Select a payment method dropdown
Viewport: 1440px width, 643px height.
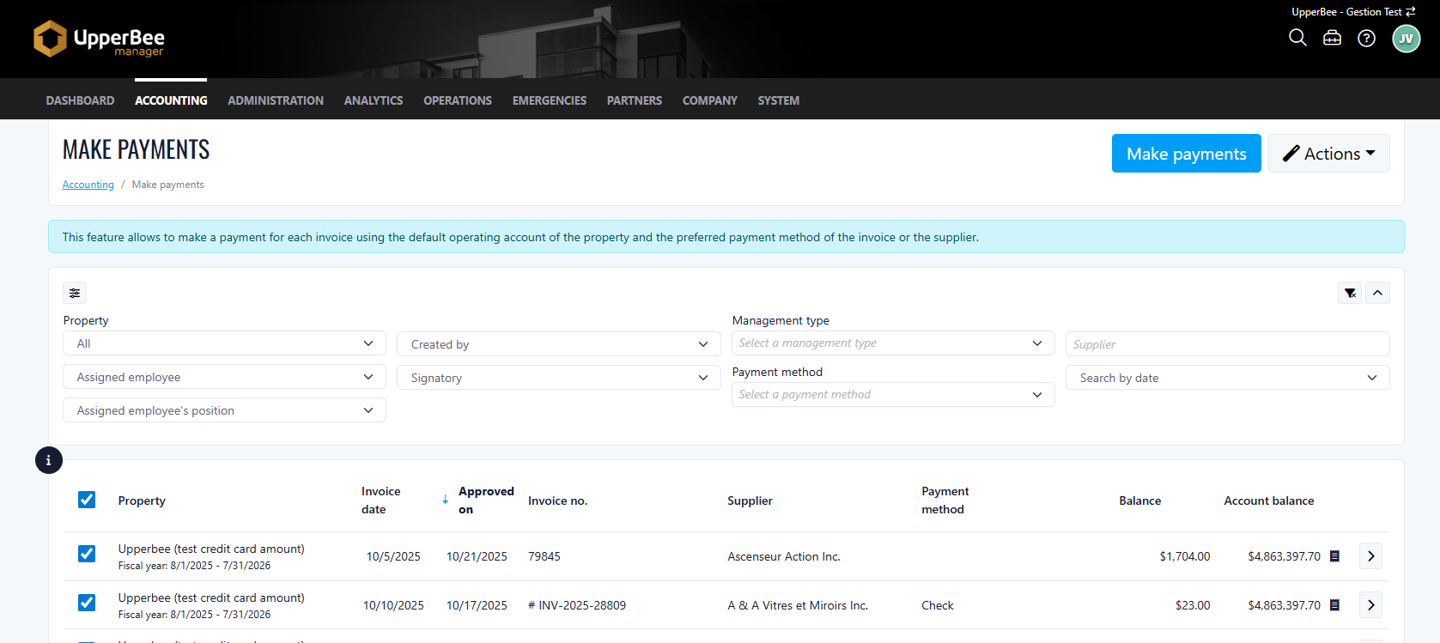pos(893,395)
